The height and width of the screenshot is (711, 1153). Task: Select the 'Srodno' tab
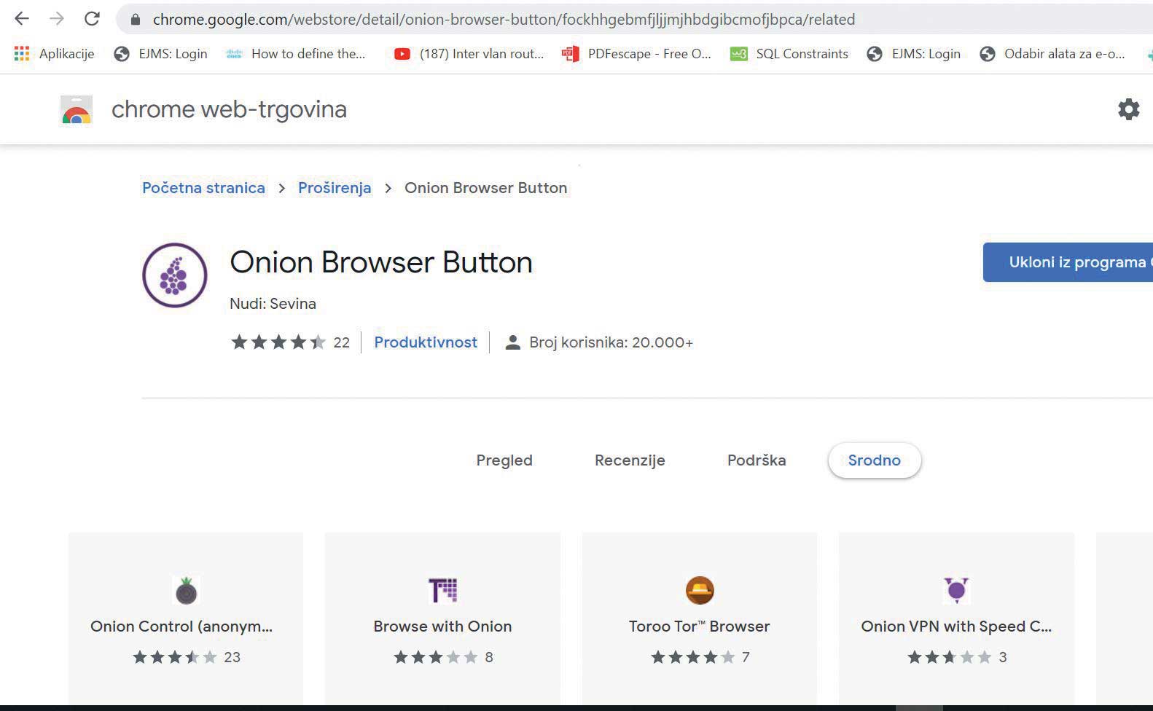pyautogui.click(x=875, y=460)
